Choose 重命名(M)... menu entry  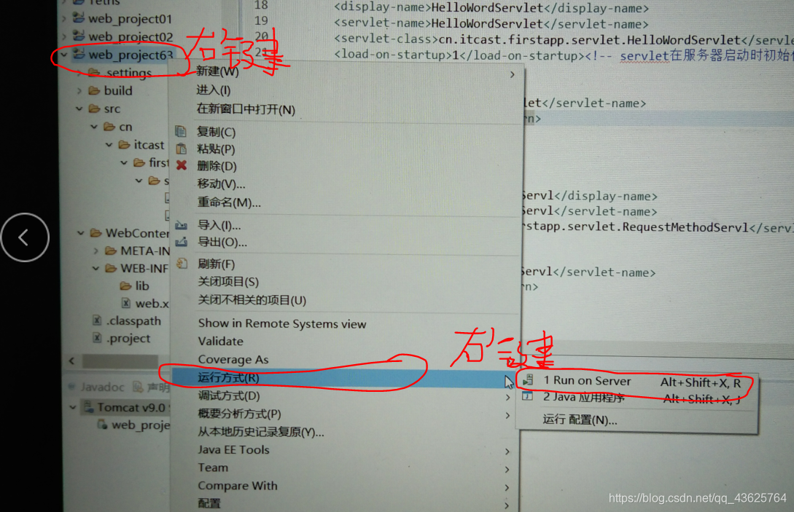(x=347, y=202)
